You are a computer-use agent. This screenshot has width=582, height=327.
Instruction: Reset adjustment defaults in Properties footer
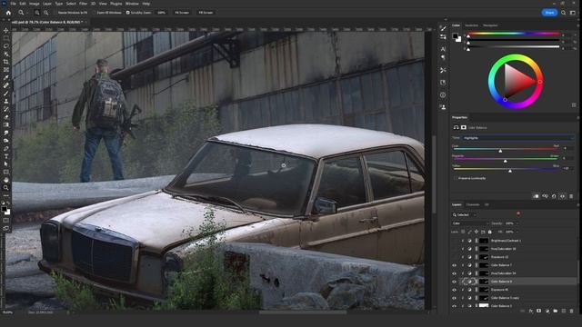[554, 196]
